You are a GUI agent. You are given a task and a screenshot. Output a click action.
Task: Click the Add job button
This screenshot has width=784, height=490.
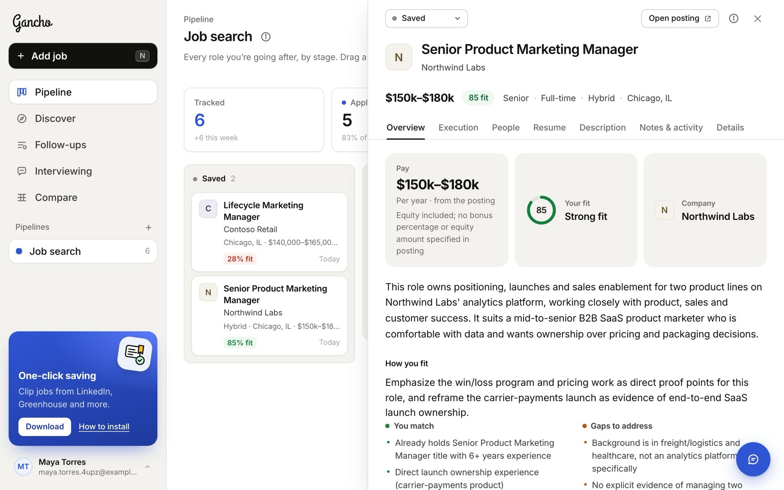point(83,56)
